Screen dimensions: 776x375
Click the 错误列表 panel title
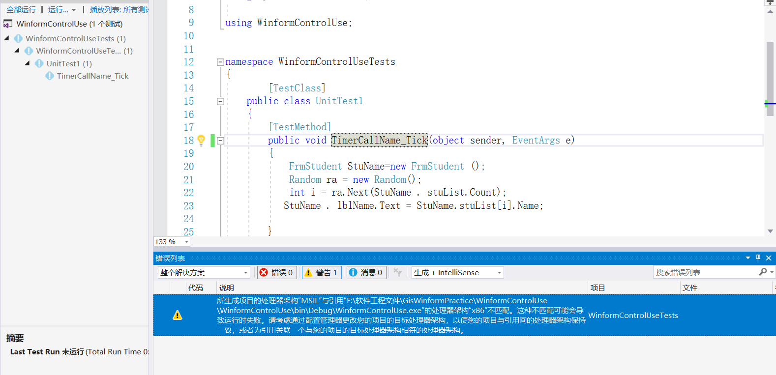coord(170,258)
